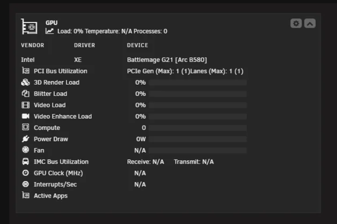Click the GPU card icon in the header
This screenshot has width=337, height=224.
29,27
